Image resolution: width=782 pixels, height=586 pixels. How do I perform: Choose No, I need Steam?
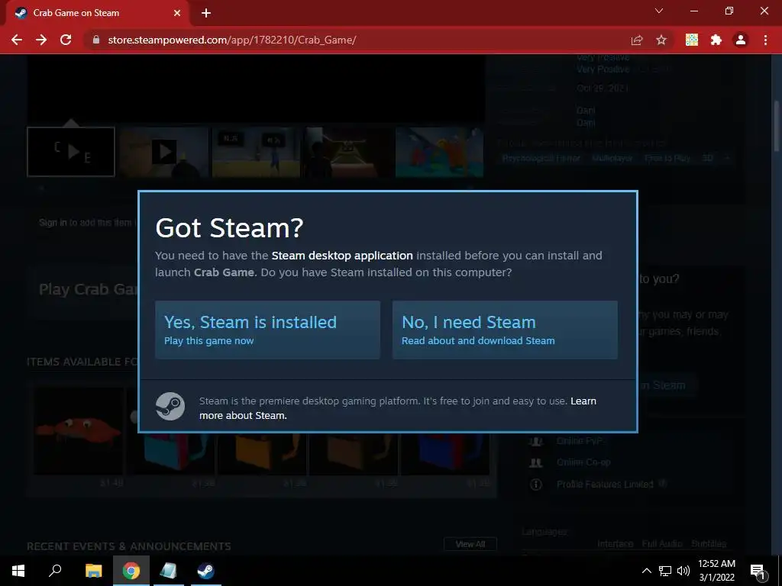(x=505, y=330)
